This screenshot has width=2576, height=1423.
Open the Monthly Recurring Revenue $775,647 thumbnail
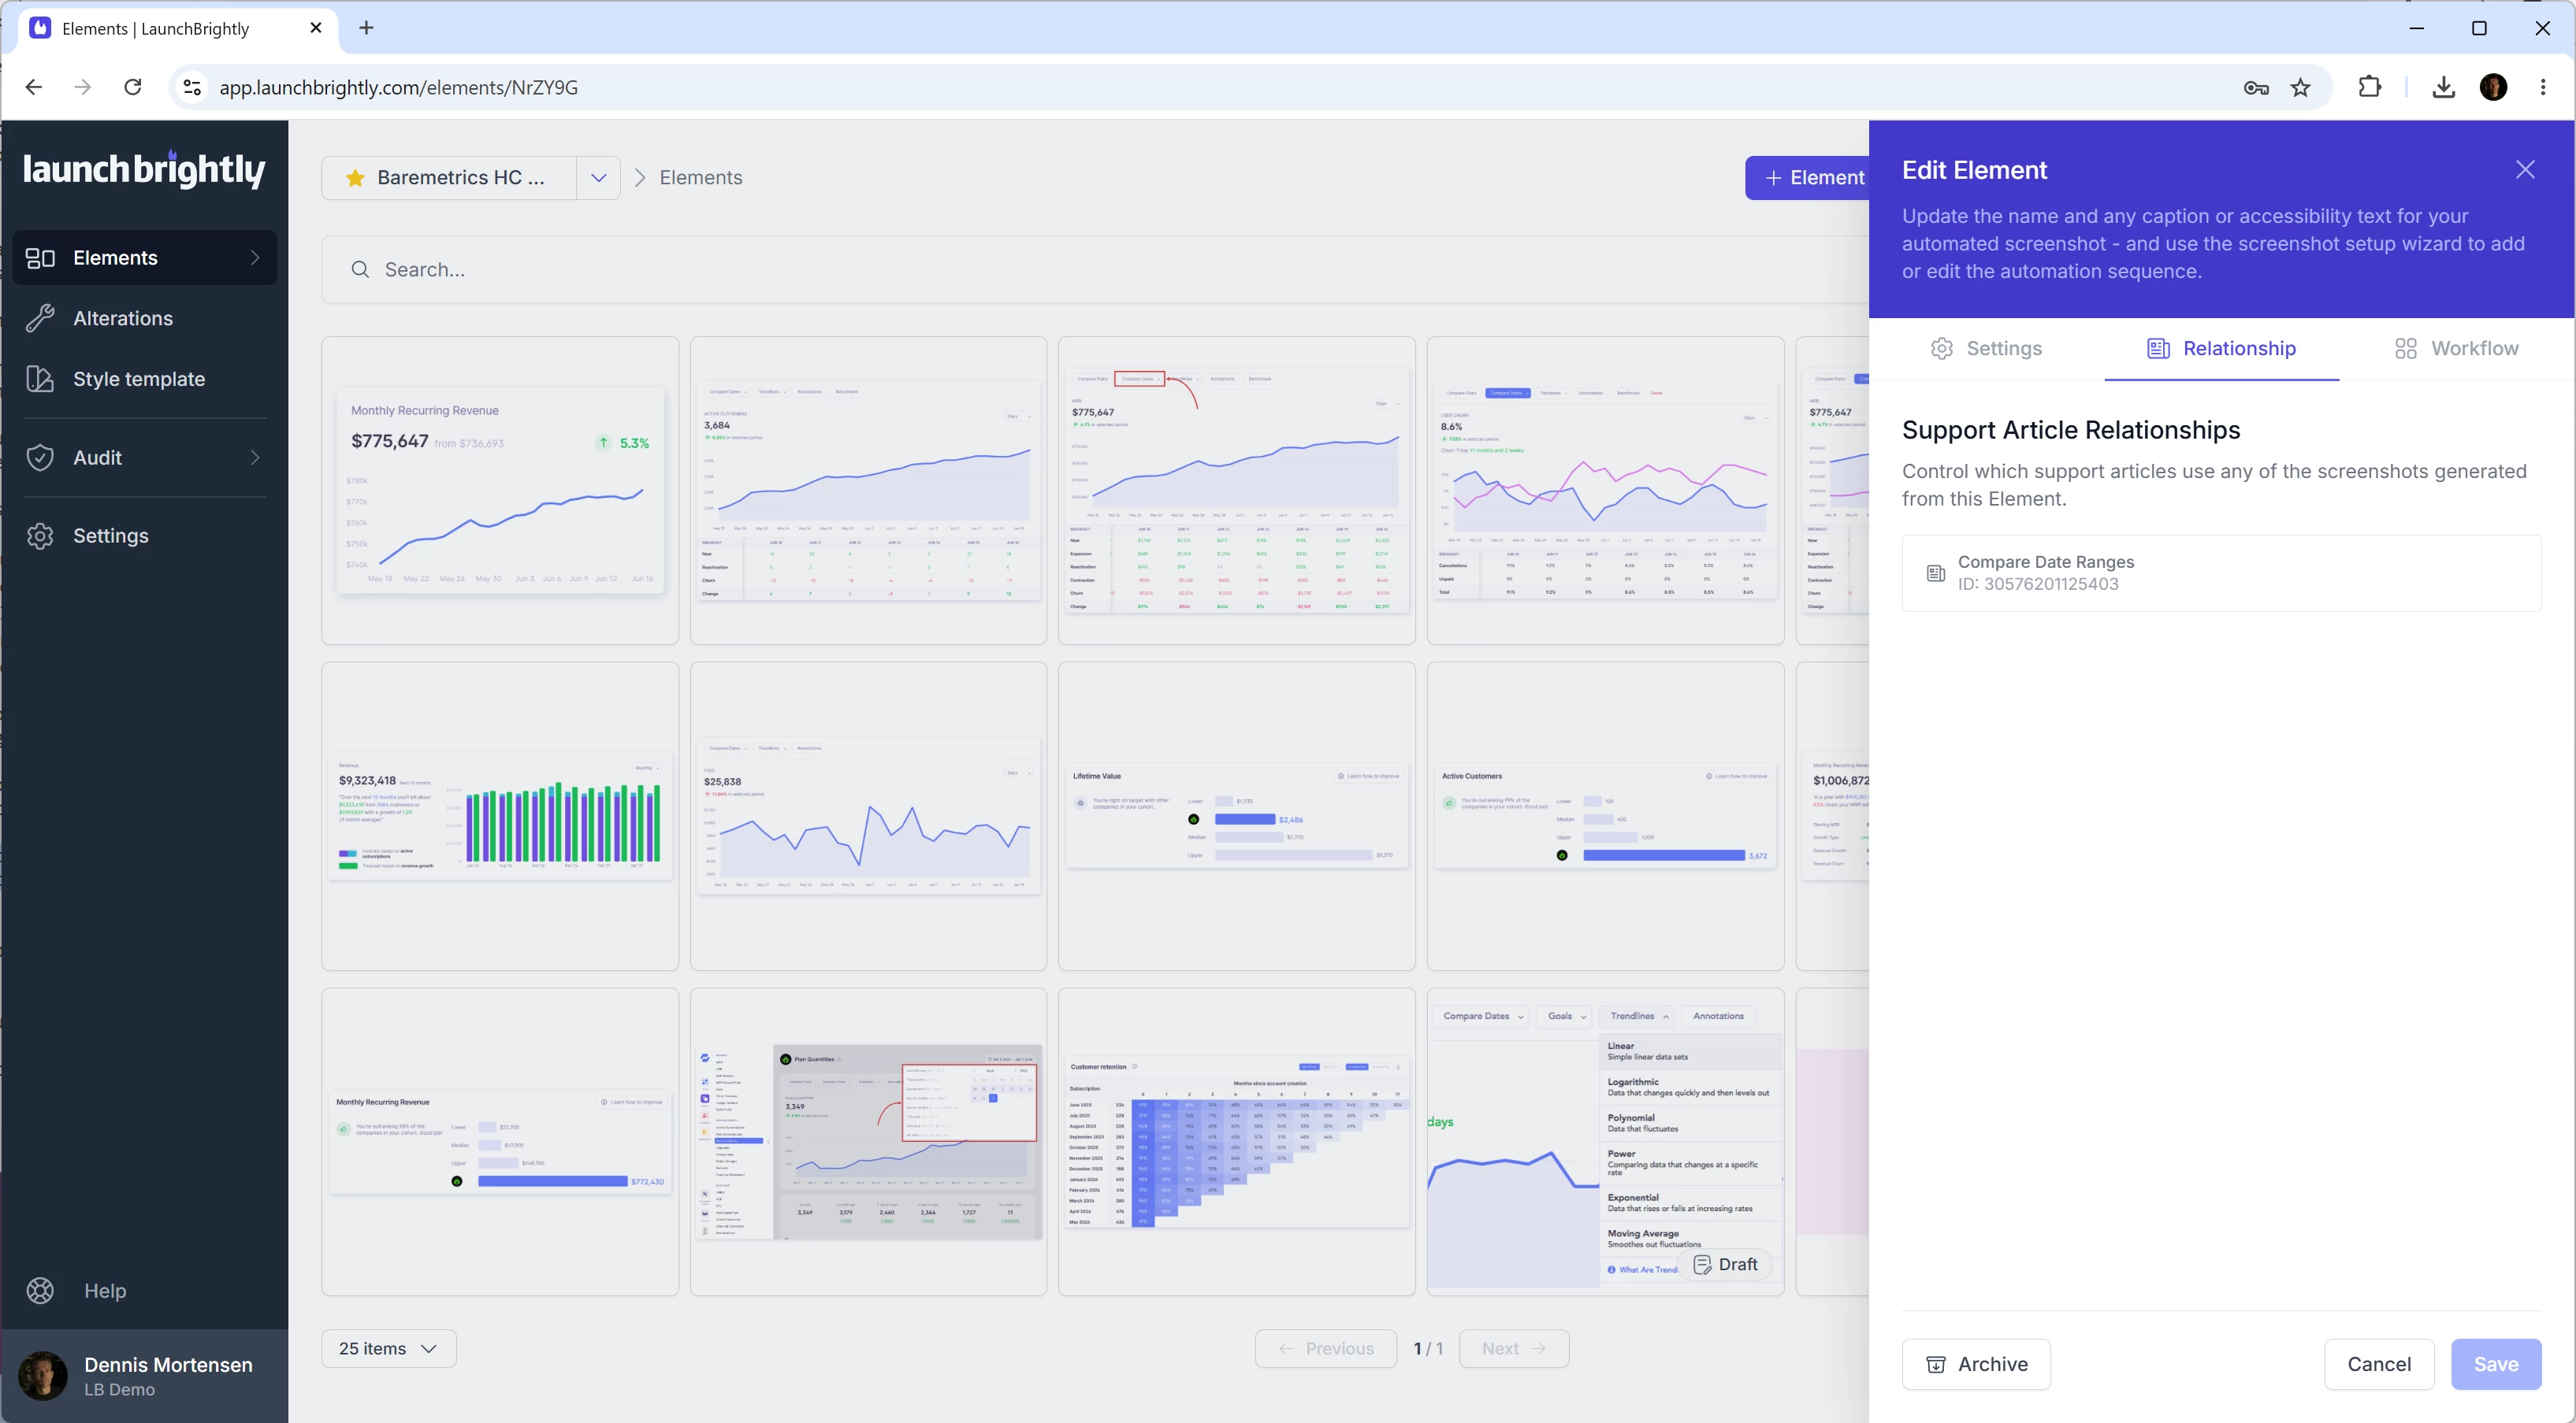click(500, 491)
